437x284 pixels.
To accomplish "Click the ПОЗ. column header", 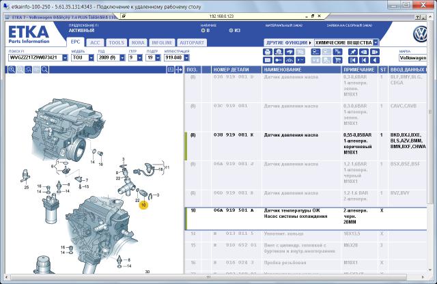I will (193, 70).
